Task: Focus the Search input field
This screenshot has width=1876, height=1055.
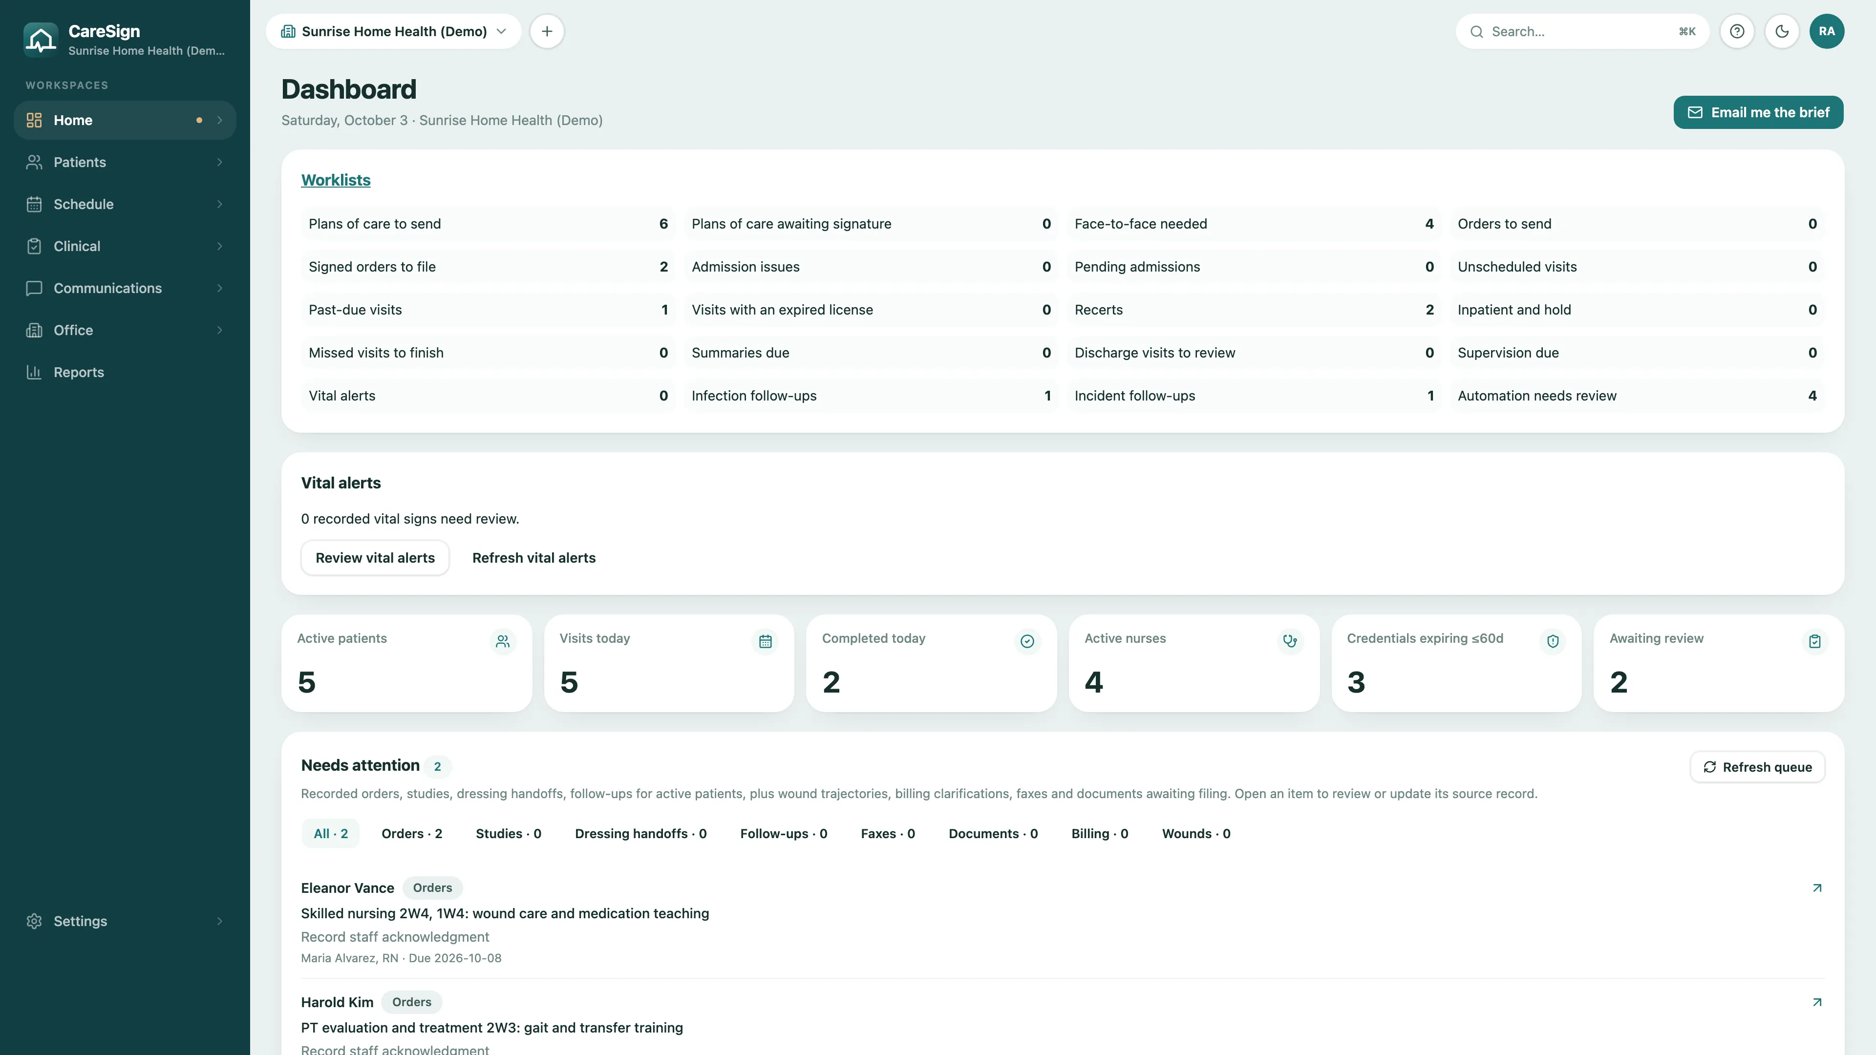Action: (x=1582, y=31)
